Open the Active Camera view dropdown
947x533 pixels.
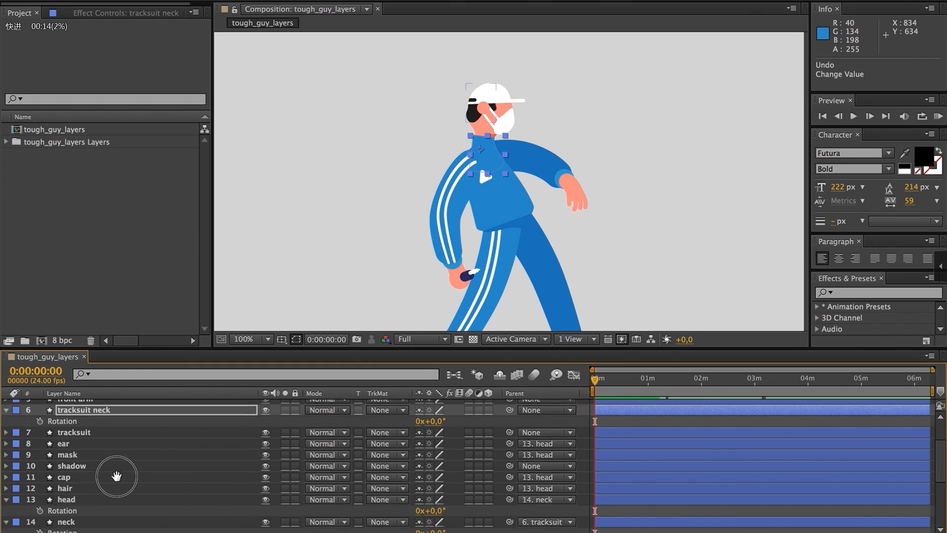pyautogui.click(x=516, y=340)
